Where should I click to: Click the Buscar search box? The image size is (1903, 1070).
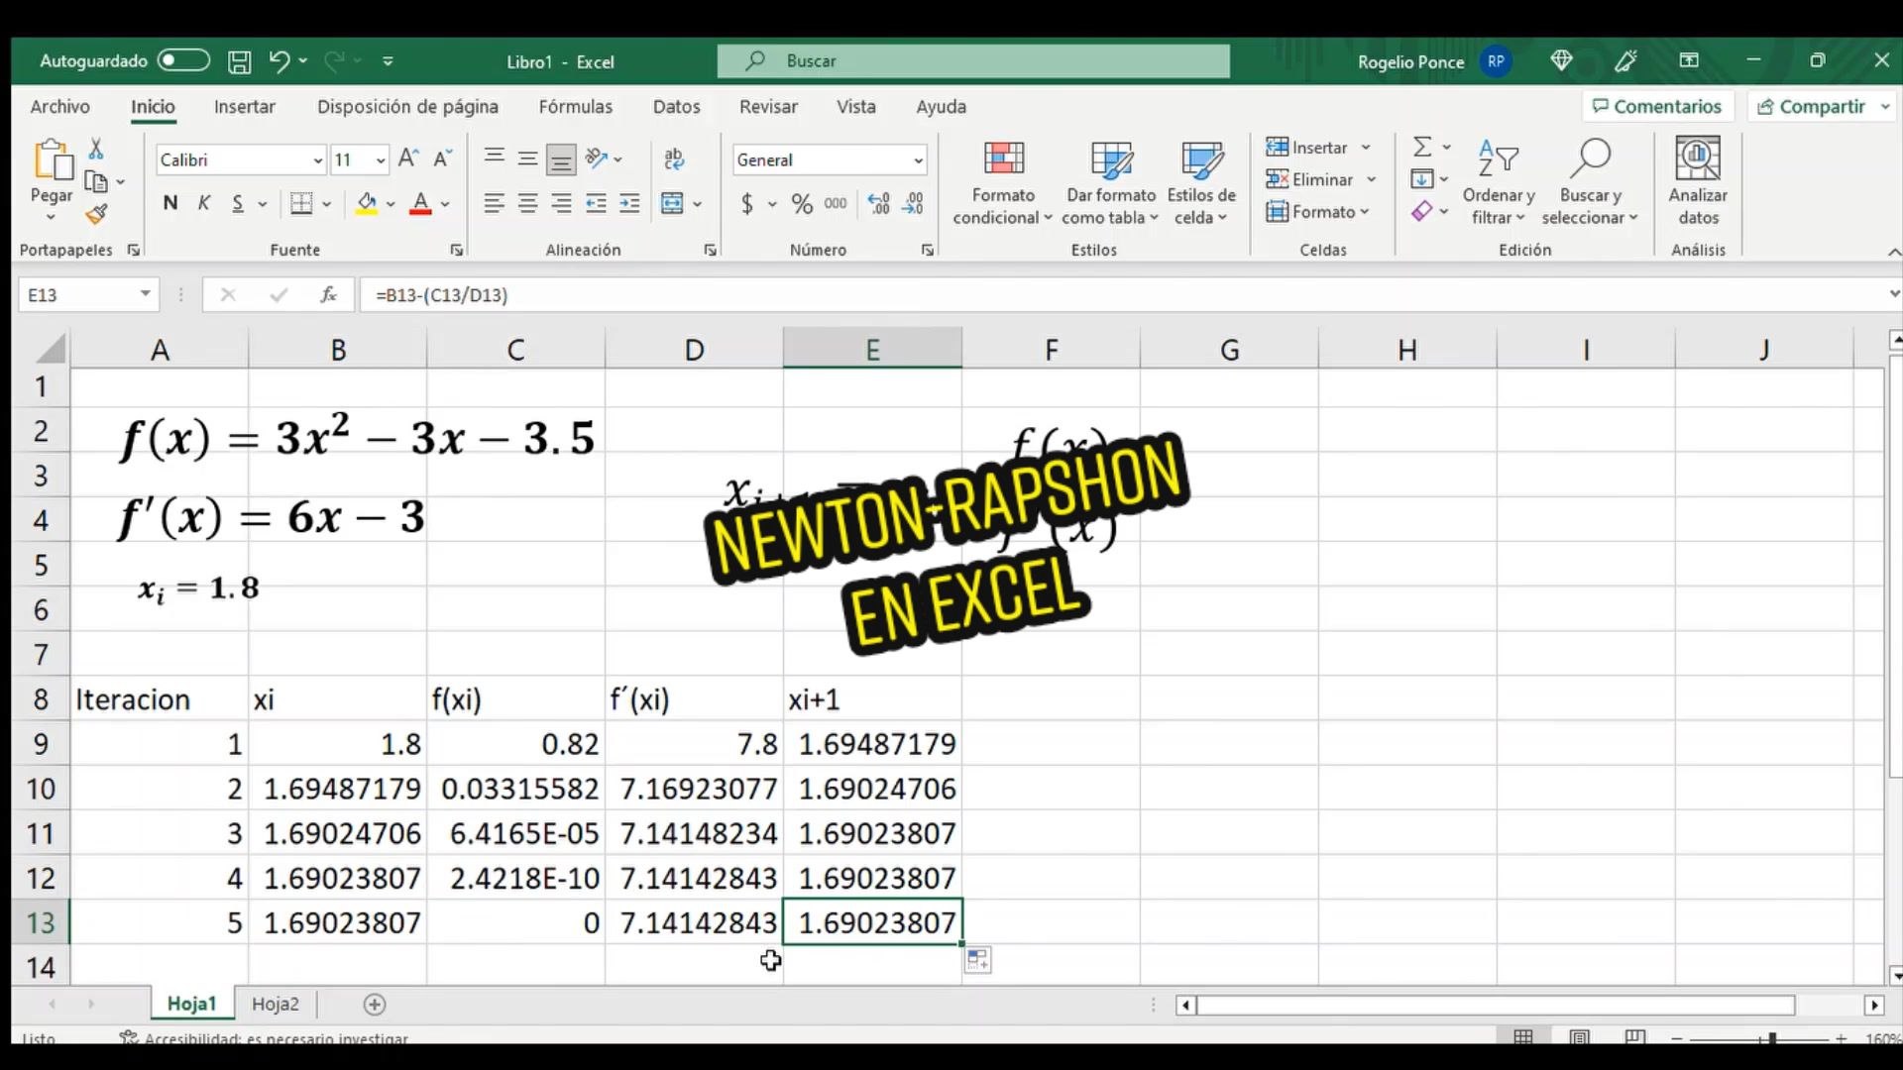[973, 60]
